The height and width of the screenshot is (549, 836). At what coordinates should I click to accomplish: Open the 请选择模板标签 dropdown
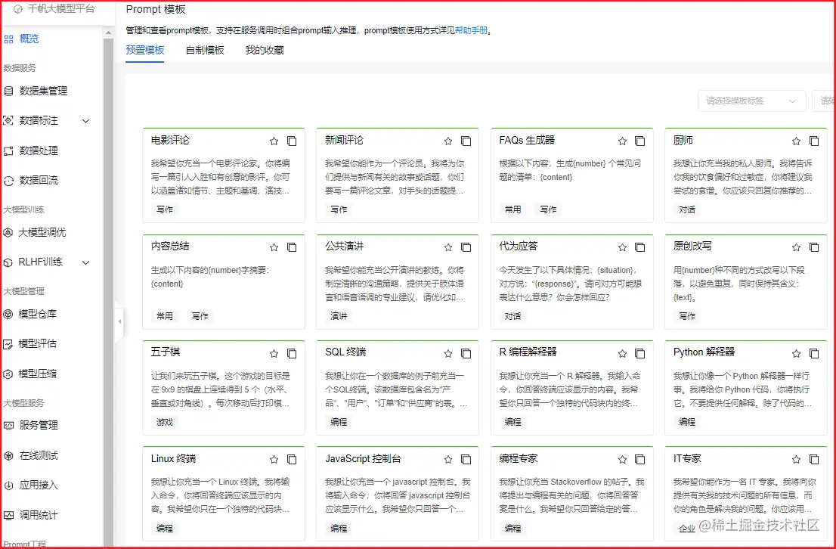click(x=752, y=101)
